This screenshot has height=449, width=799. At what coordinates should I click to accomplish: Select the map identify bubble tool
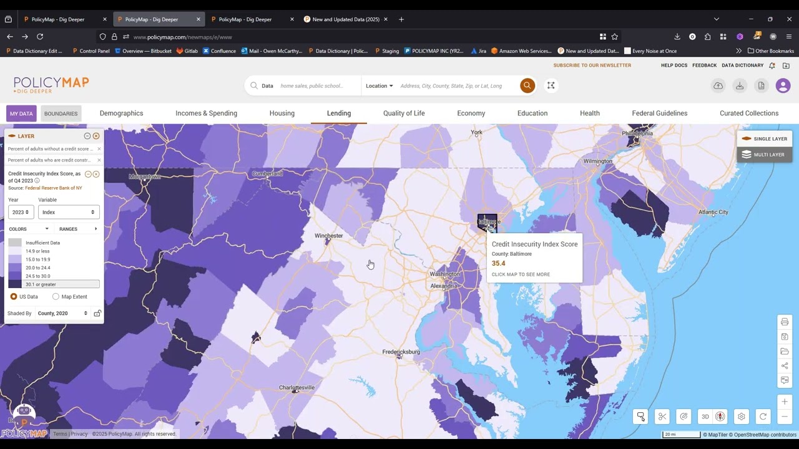point(640,417)
